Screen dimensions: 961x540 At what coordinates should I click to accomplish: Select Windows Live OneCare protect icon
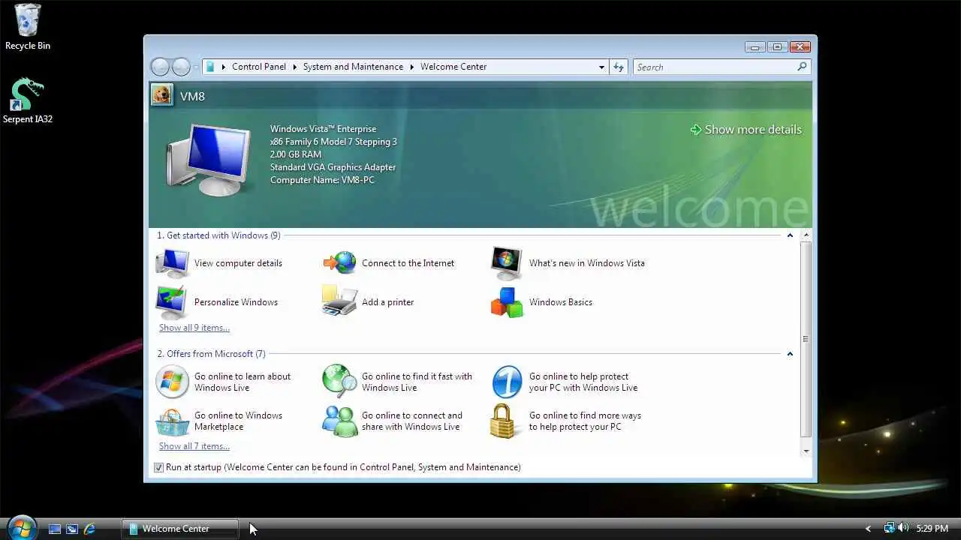507,382
